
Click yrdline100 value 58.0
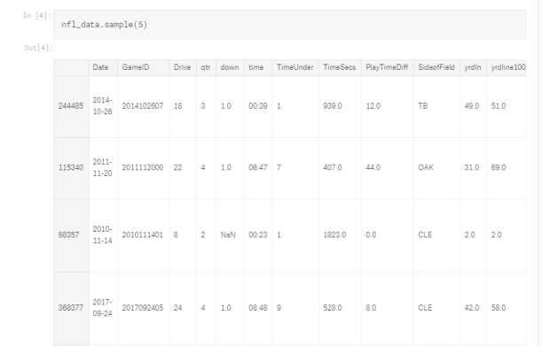[x=499, y=308]
